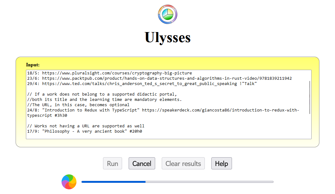Click the ted.com chris_anderson talk line

(142, 84)
